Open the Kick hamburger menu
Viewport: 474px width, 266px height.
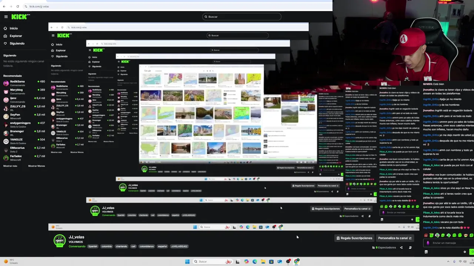(6, 17)
